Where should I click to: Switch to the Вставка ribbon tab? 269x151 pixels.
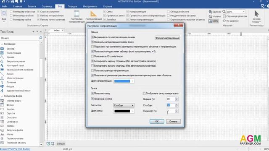32,6
